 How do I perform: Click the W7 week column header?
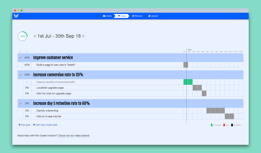(212, 51)
